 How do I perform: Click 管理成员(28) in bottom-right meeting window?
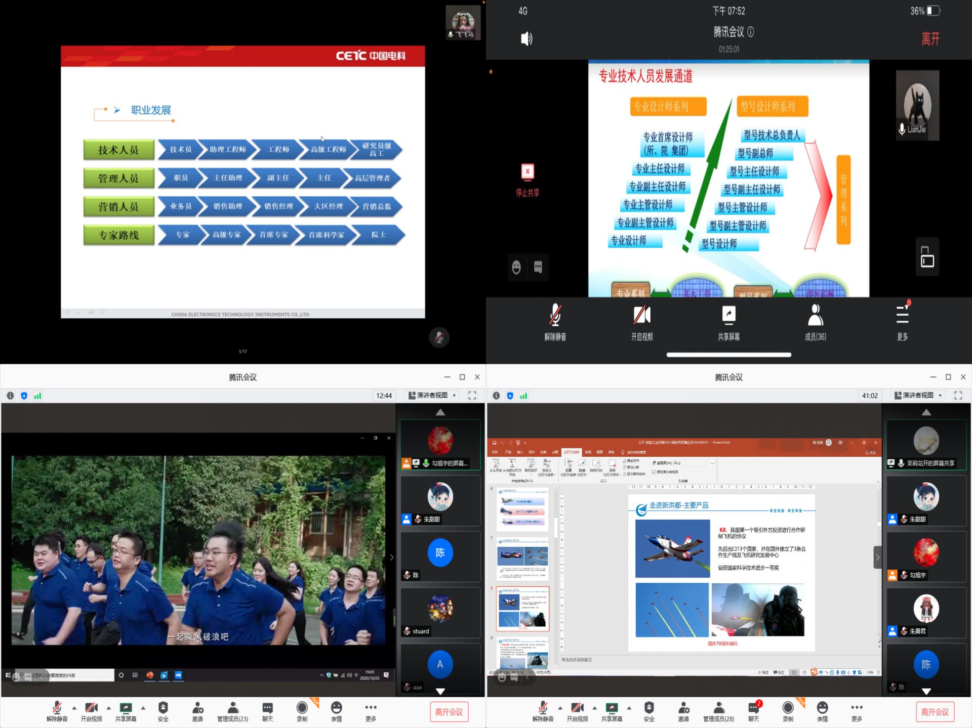(718, 708)
